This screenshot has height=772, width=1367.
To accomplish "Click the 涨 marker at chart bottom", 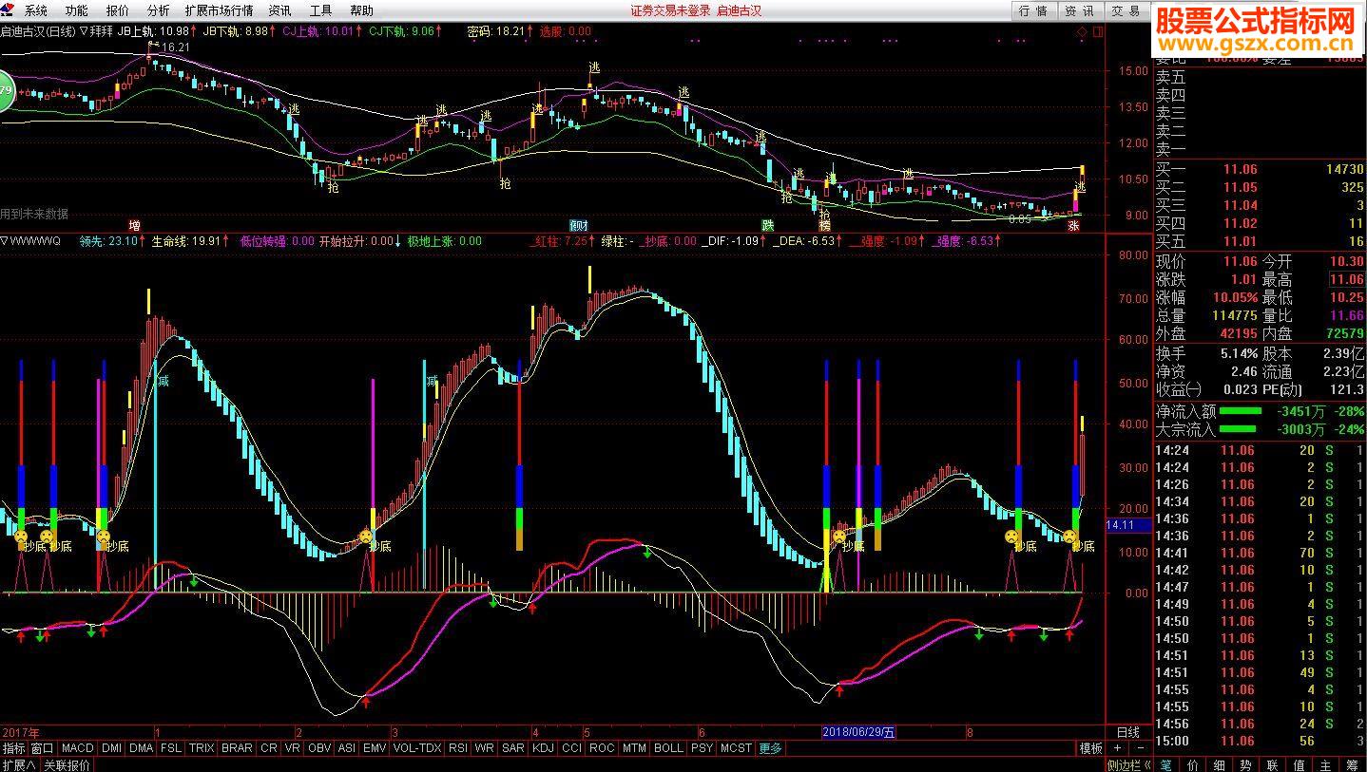I will 1074,226.
